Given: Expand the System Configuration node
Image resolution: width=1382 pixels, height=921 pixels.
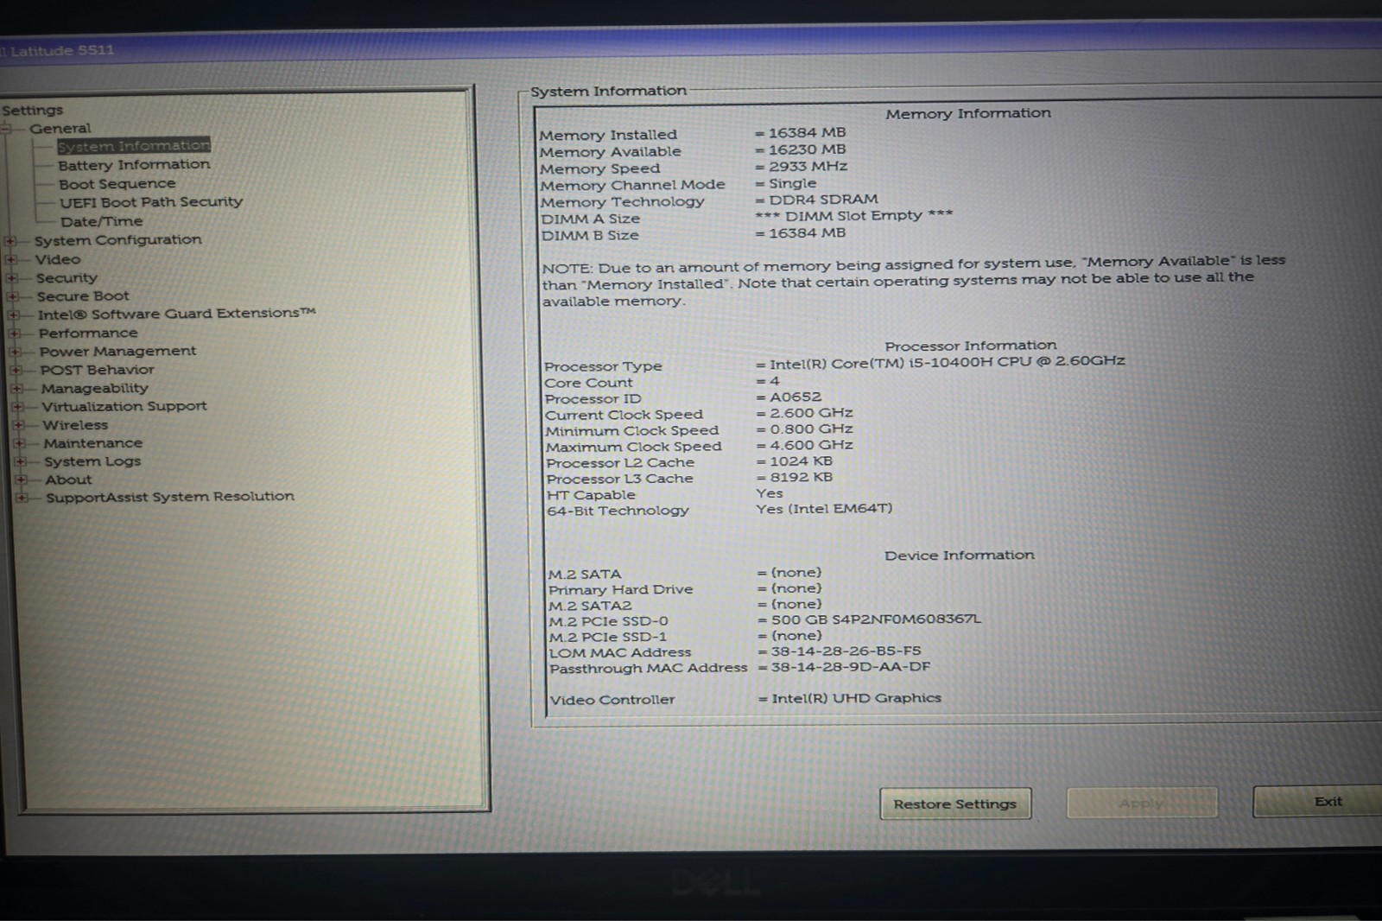Looking at the screenshot, I should pyautogui.click(x=10, y=240).
